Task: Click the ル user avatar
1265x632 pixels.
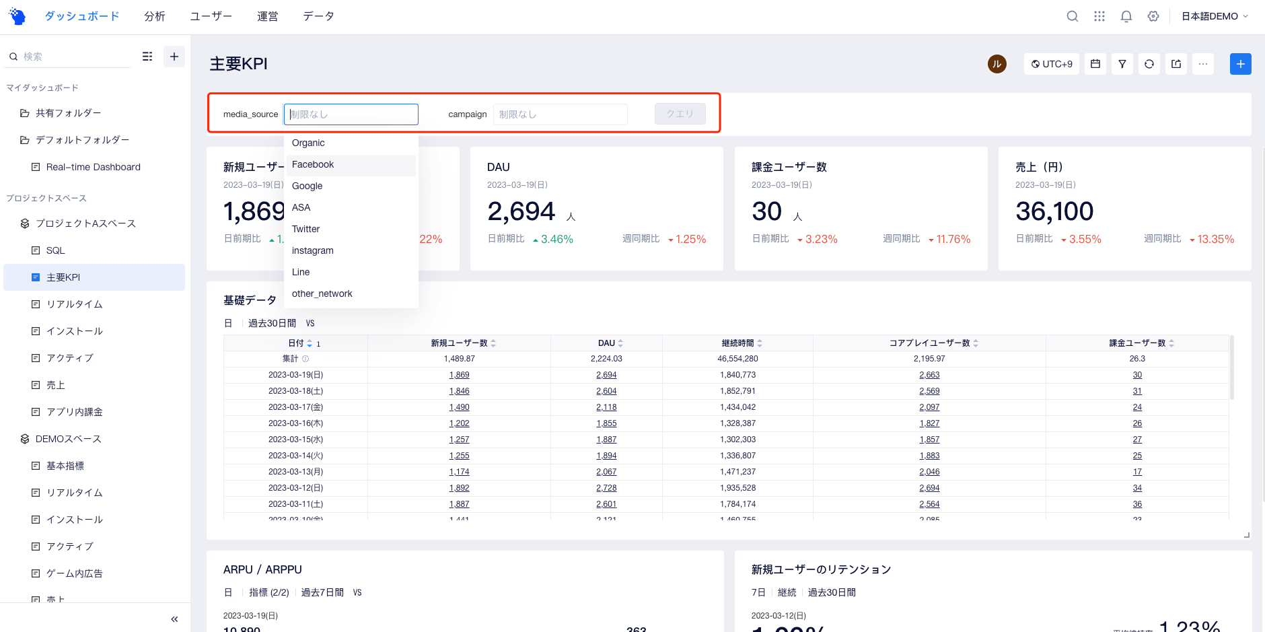Action: click(x=997, y=64)
